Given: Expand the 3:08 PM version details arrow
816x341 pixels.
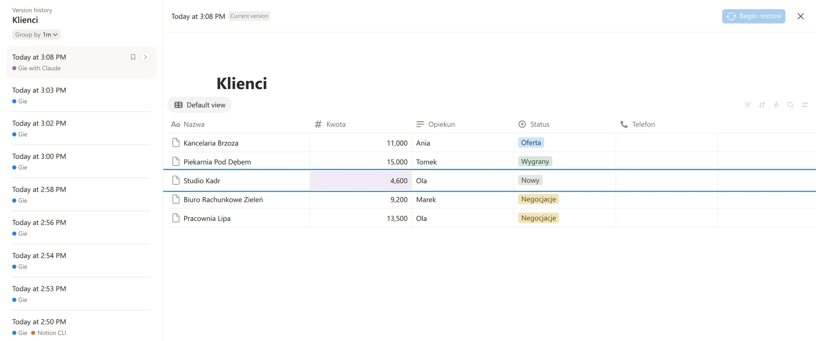Looking at the screenshot, I should 145,57.
